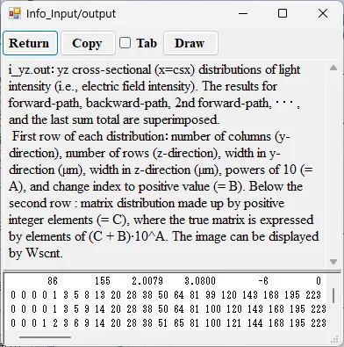The width and height of the screenshot is (344, 347).
Task: Click the value 144 in third data row
Action: [254, 323]
